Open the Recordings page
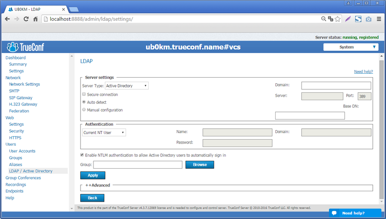Viewport: 386px width, 219px height. click(16, 185)
